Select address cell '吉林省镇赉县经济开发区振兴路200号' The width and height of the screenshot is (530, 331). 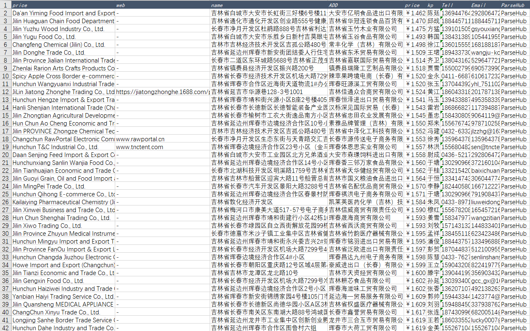[x=269, y=68]
